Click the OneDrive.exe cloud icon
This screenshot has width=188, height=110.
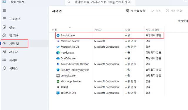coord(58,58)
